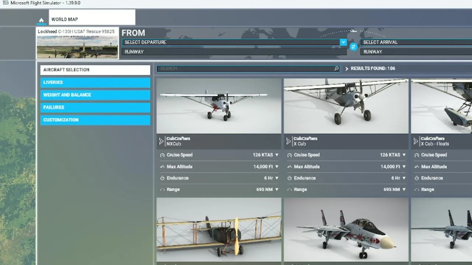Click the arrival Runway field
The width and height of the screenshot is (472, 265).
pos(416,52)
